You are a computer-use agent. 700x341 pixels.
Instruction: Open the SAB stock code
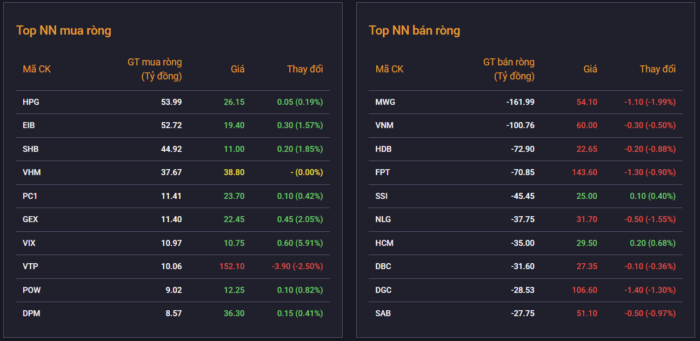[383, 313]
